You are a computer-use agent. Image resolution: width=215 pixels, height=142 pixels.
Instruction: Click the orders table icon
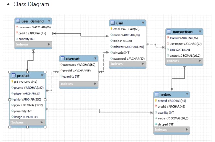pyautogui.click(x=157, y=94)
